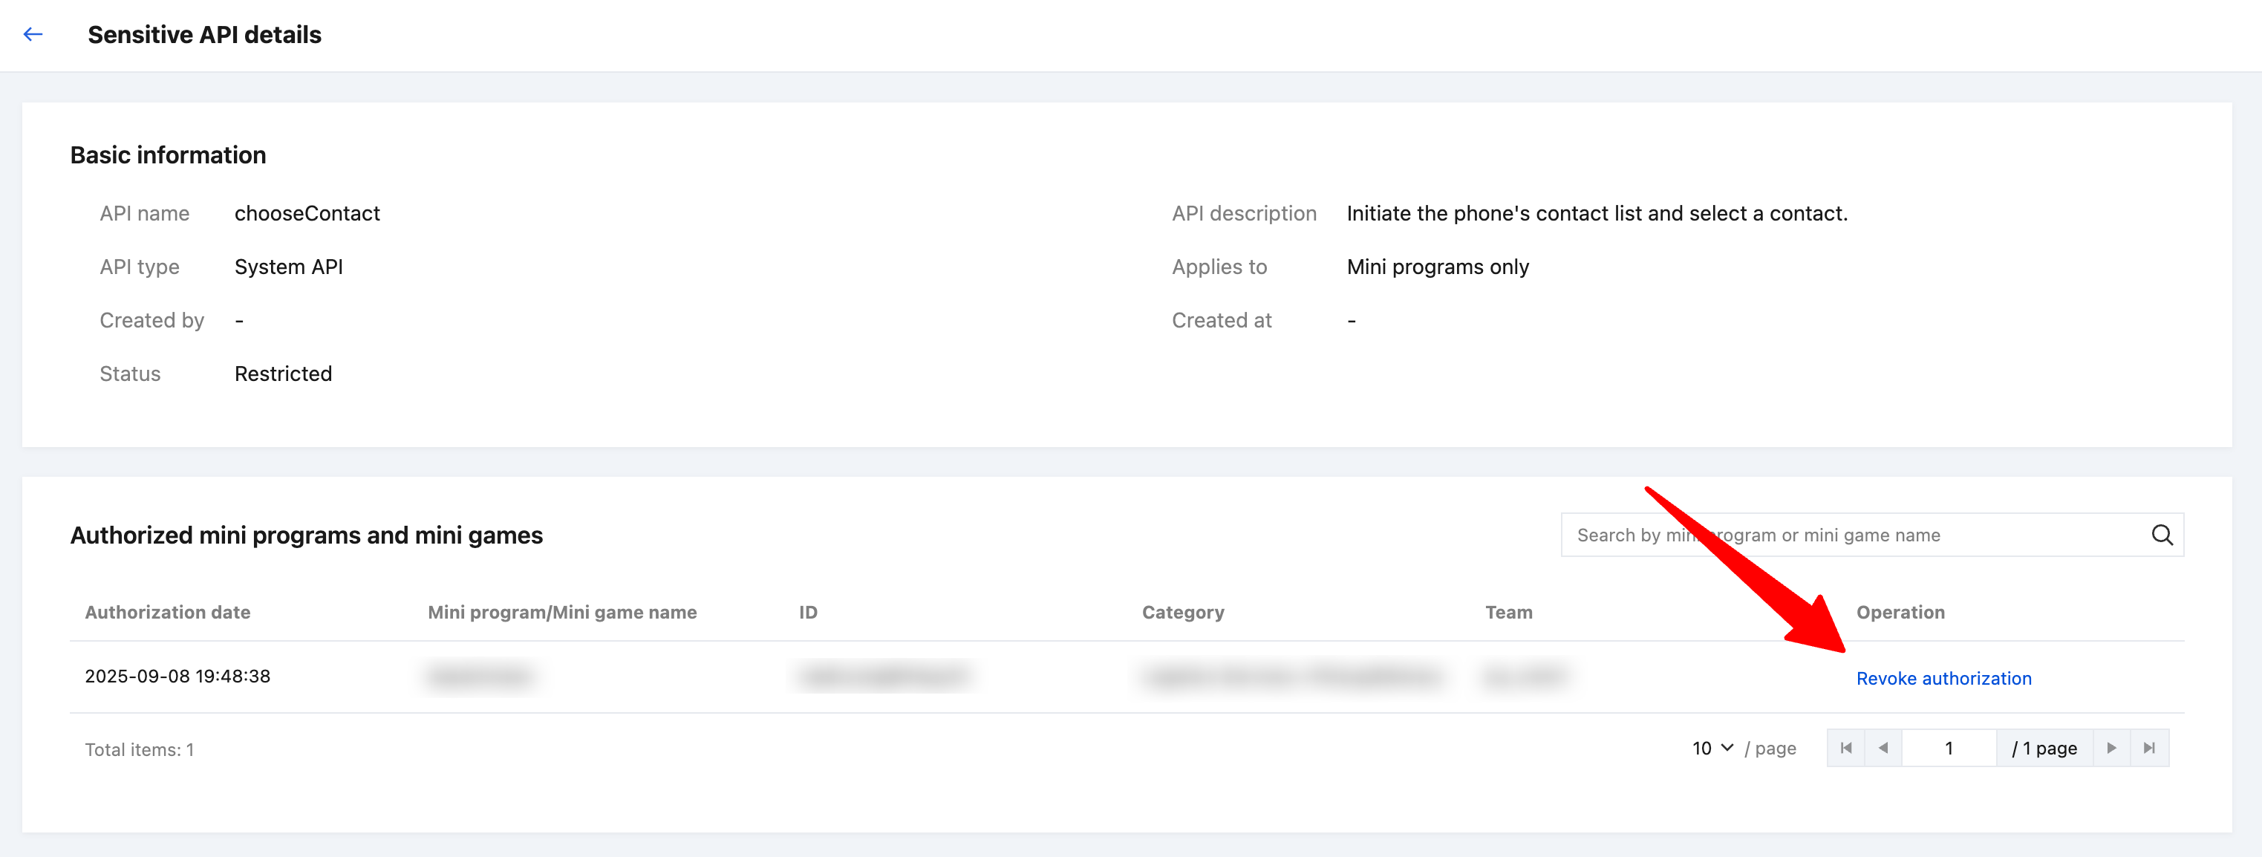Click the Team column header
The image size is (2262, 857).
[1508, 612]
